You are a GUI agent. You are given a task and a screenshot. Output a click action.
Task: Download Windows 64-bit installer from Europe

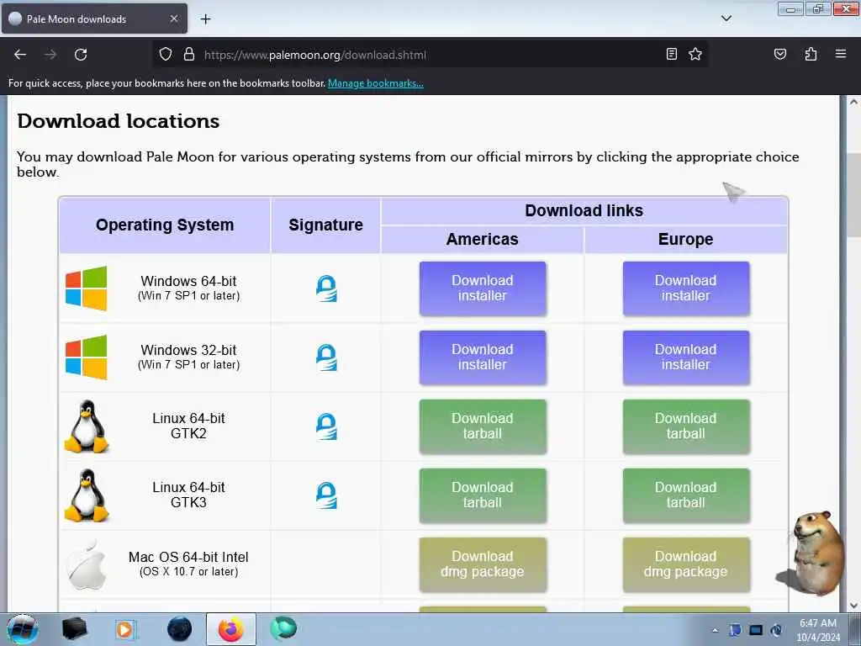click(x=686, y=289)
